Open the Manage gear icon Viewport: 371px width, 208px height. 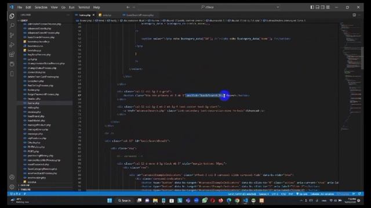pyautogui.click(x=12, y=187)
